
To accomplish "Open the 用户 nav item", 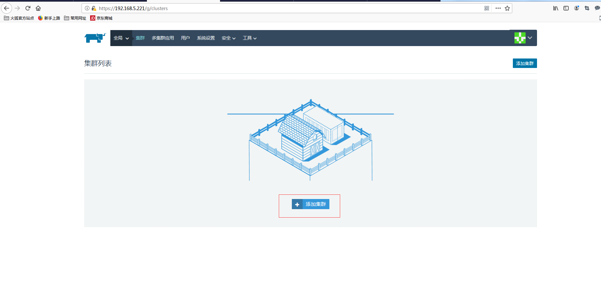I will [185, 38].
